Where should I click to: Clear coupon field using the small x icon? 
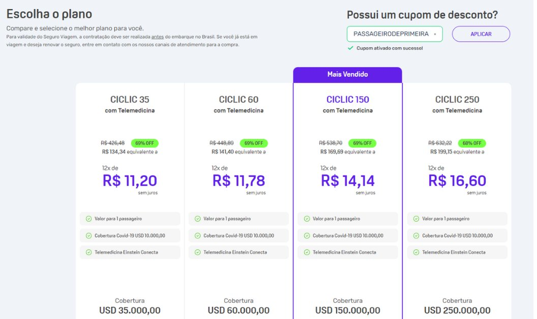(x=435, y=34)
